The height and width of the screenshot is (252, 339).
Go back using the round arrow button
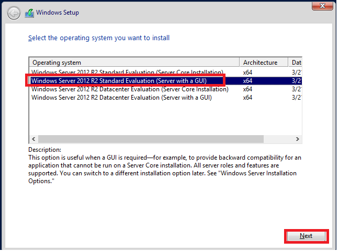[x=14, y=13]
